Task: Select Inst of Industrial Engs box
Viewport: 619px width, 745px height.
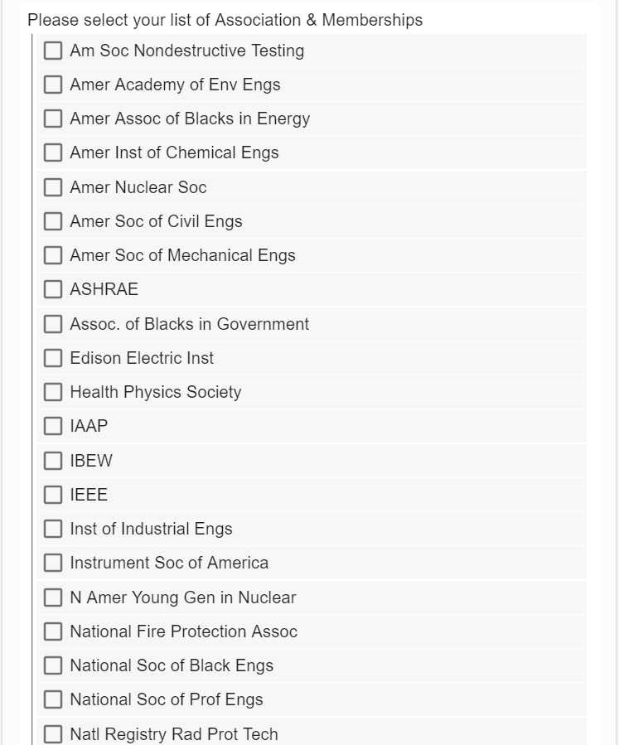Action: [53, 529]
